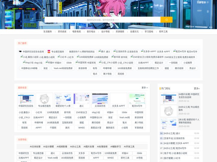Click 小红书 cell in 最新收录 grid
Image resolution: width=217 pixels, height=162 pixels.
click(x=39, y=112)
